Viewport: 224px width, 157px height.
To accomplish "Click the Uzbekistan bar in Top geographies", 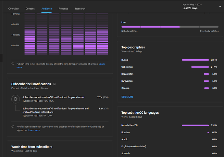I will coord(200,67).
